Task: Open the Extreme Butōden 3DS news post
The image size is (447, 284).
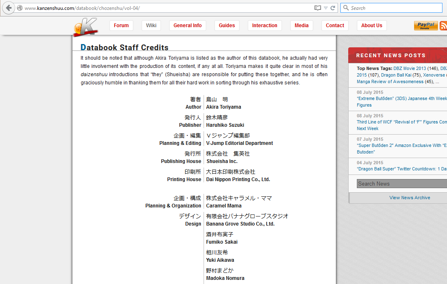Action: pyautogui.click(x=402, y=102)
